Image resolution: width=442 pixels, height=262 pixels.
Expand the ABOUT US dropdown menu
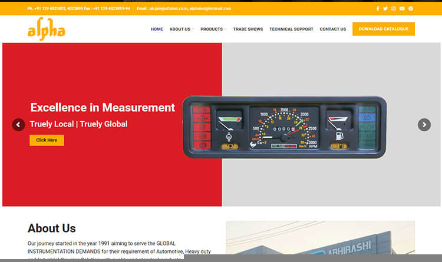pos(182,29)
